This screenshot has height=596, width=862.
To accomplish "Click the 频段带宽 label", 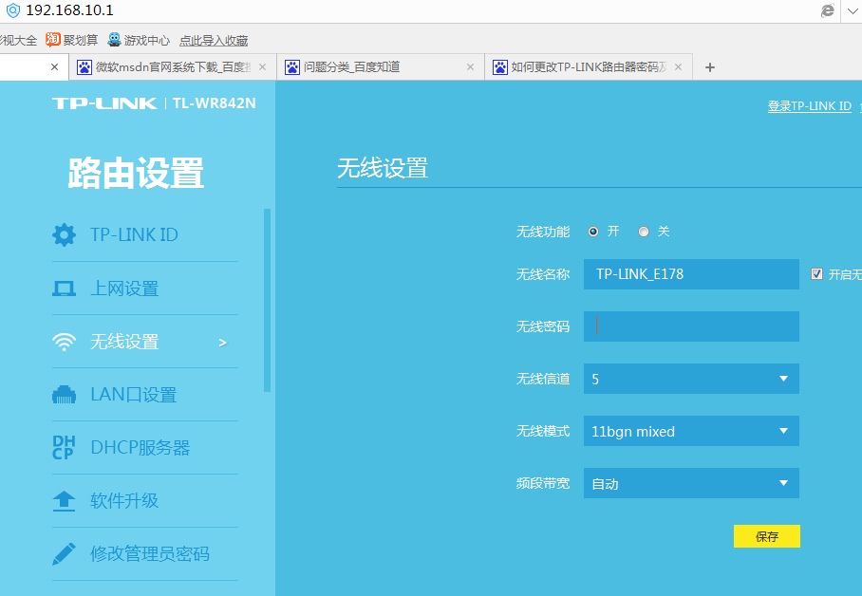I will click(543, 483).
